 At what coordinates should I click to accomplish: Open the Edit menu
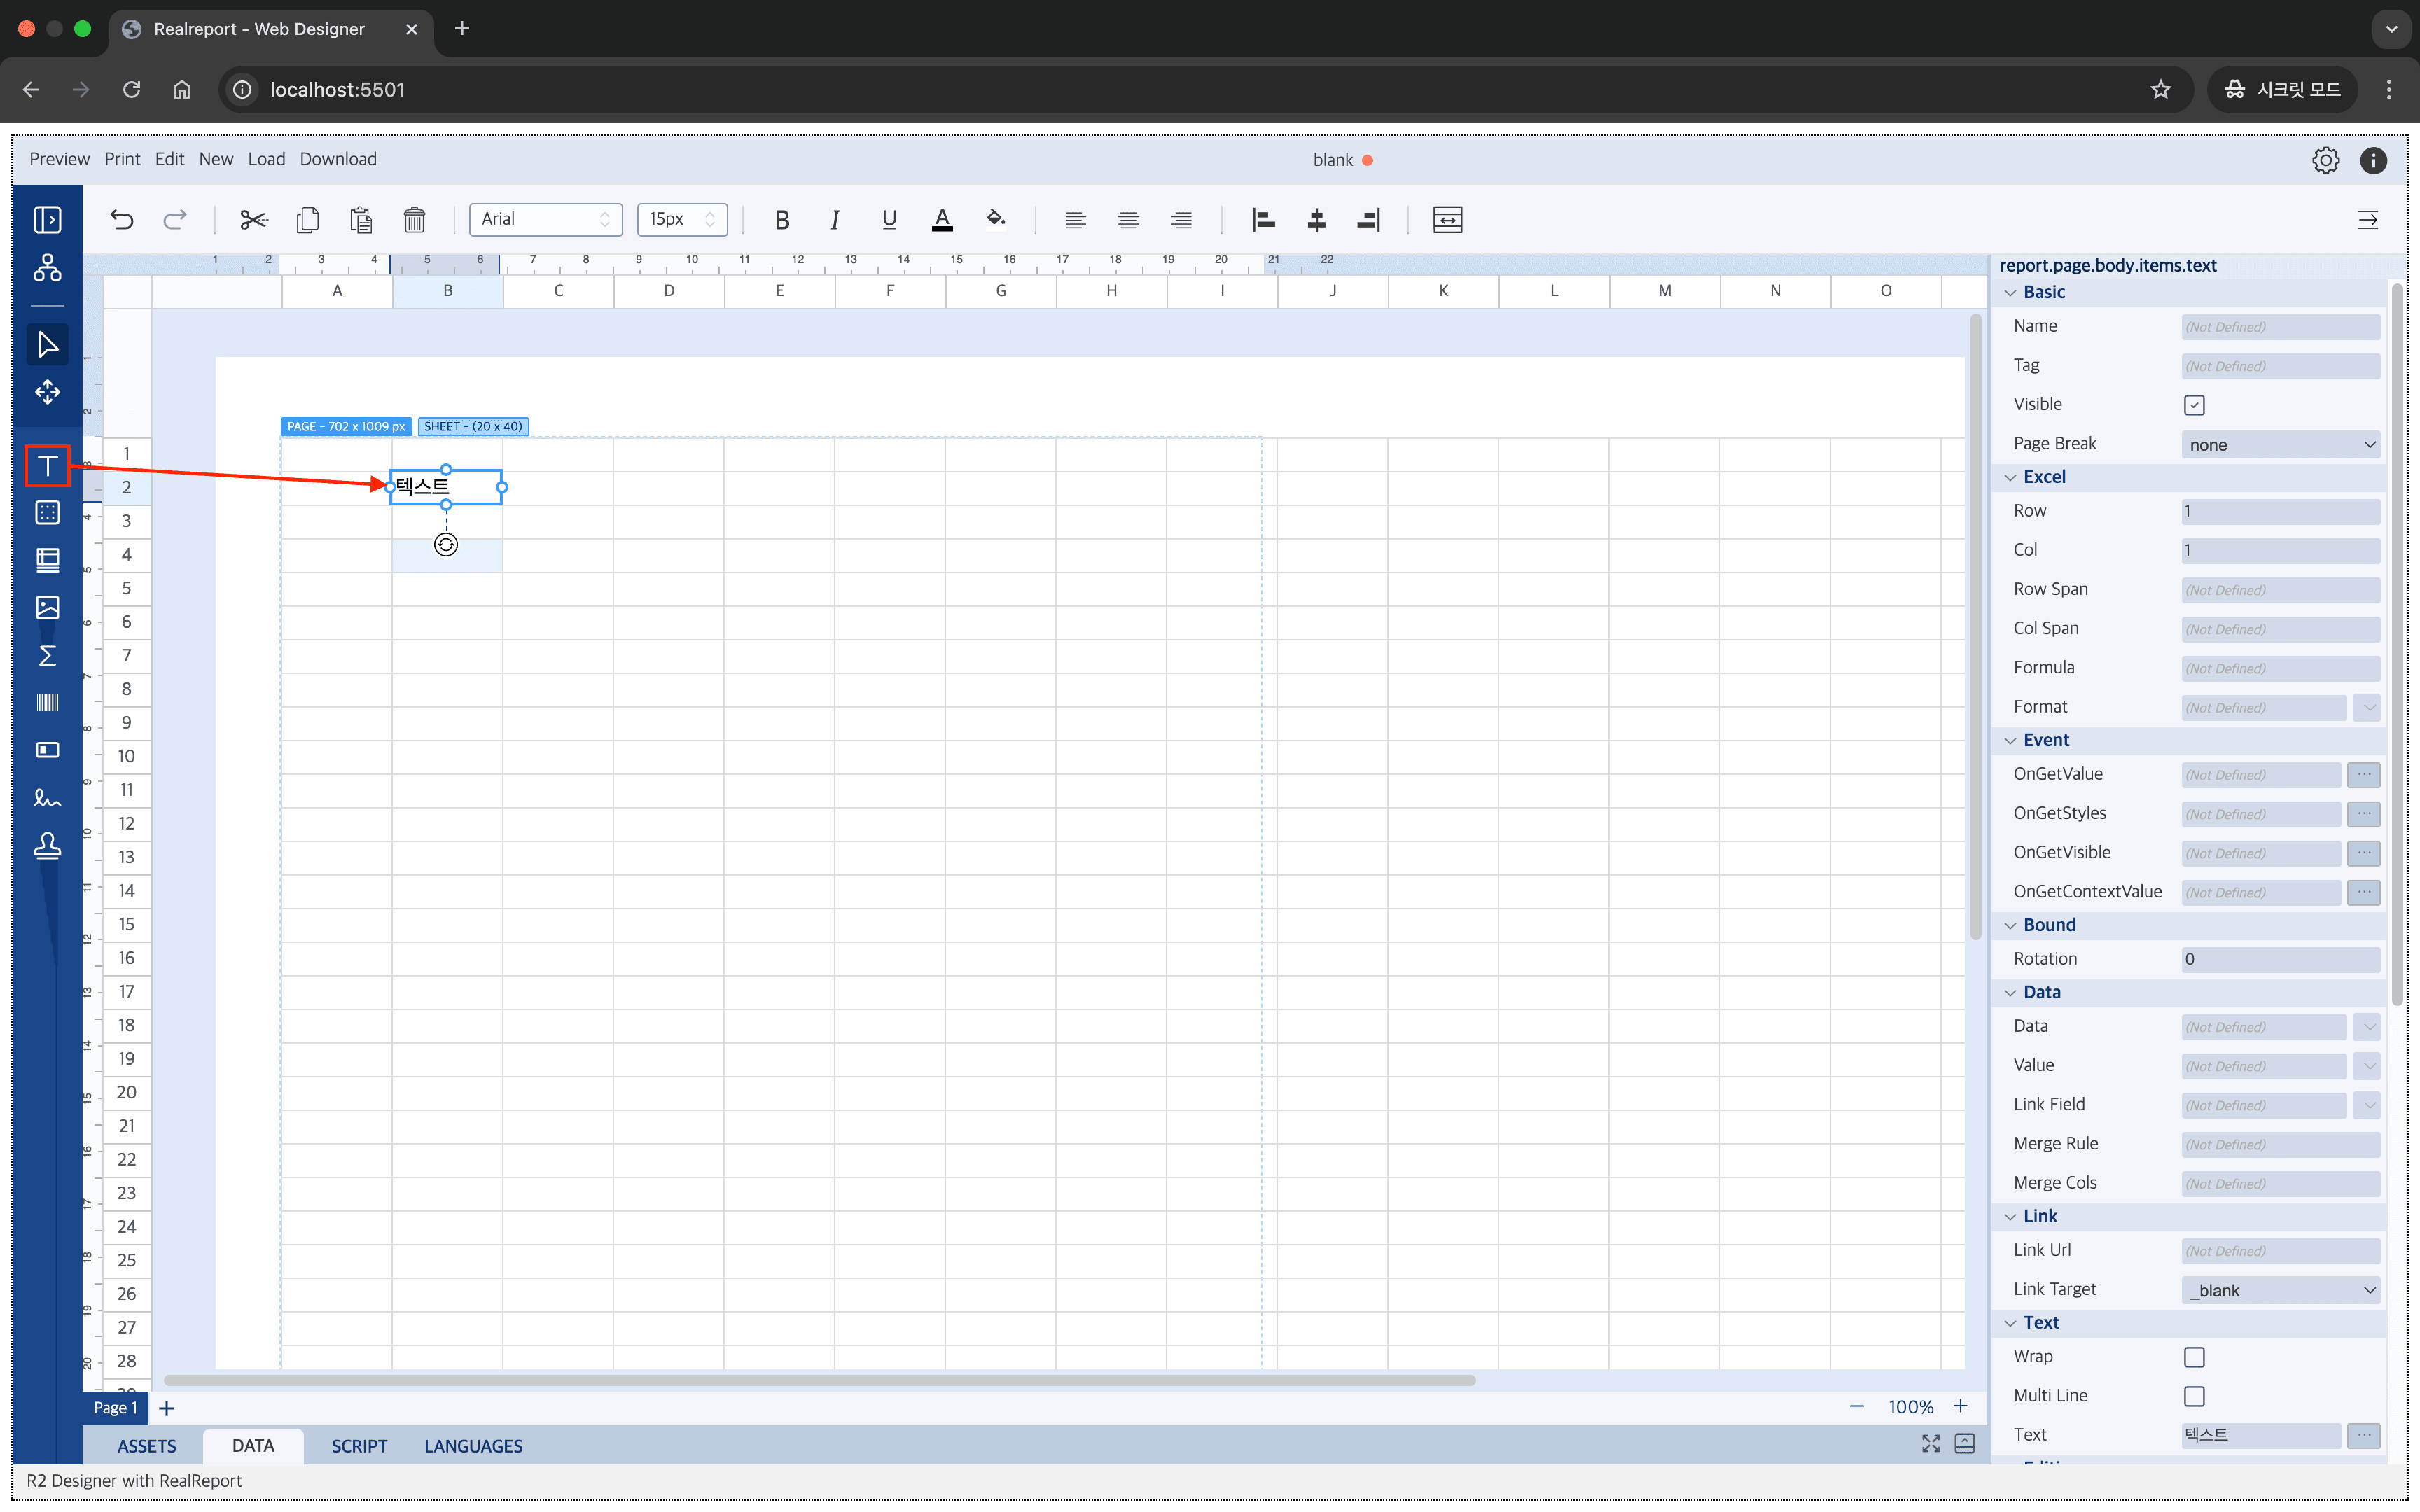pos(169,159)
